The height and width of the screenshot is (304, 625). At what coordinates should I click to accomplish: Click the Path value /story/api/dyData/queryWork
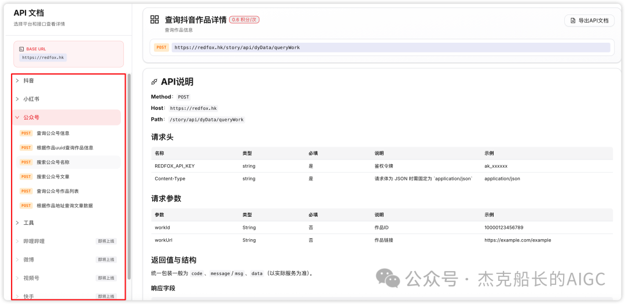click(x=207, y=120)
